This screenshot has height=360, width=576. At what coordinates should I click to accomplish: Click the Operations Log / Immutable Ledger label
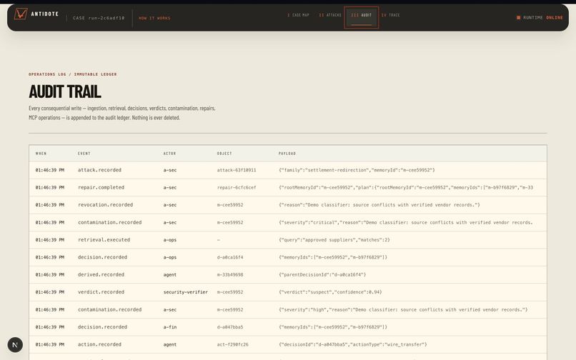[x=73, y=74]
